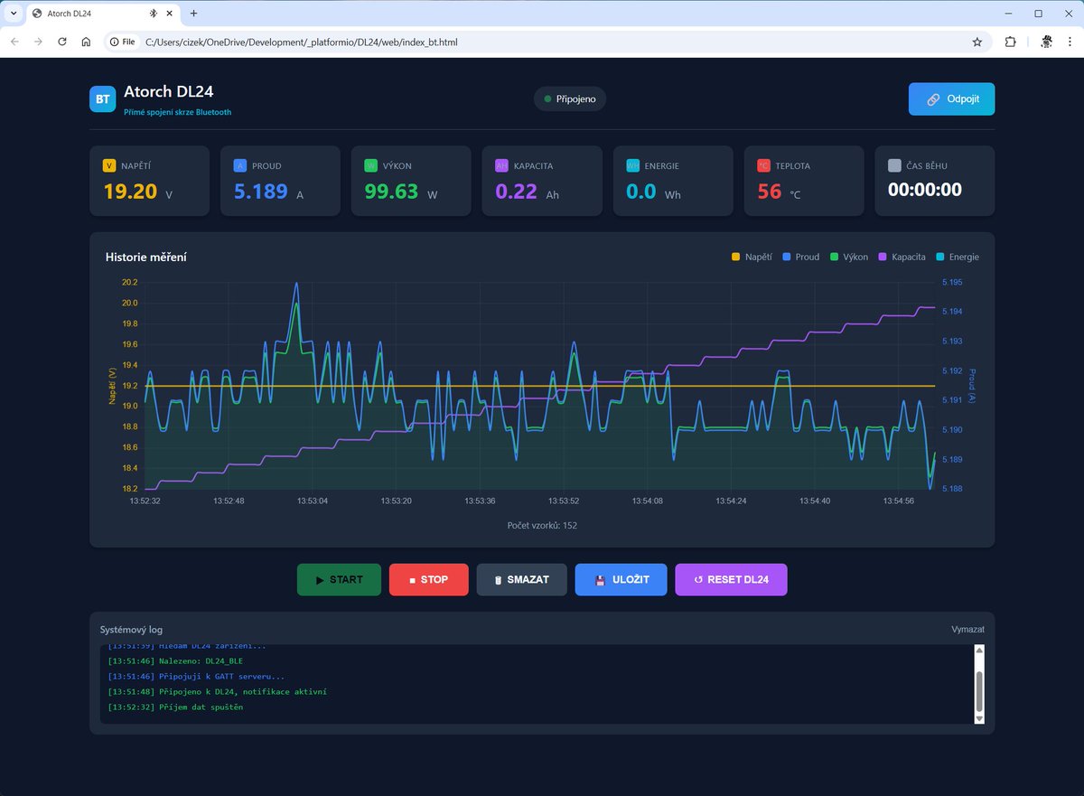This screenshot has height=796, width=1084.
Task: Click the 0.0 energy value
Action: [641, 192]
